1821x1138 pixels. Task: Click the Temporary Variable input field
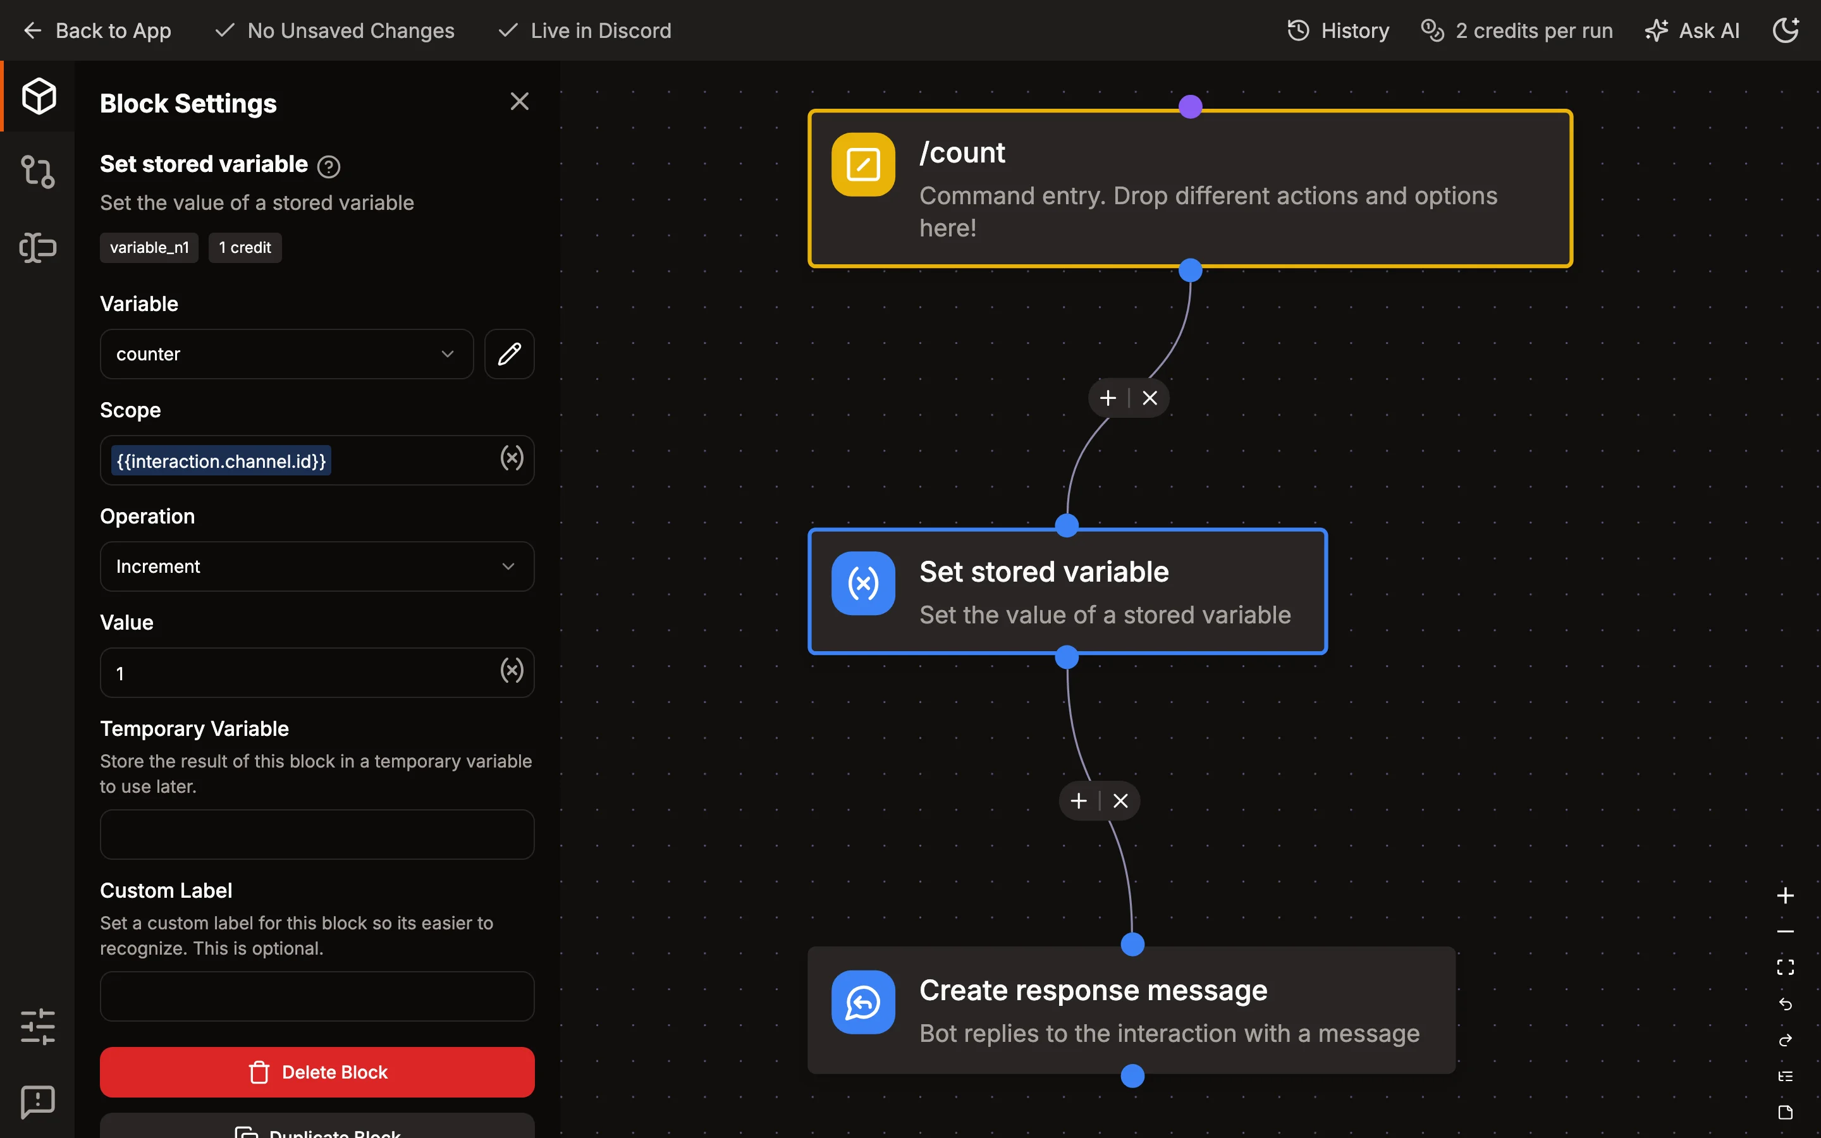point(317,834)
